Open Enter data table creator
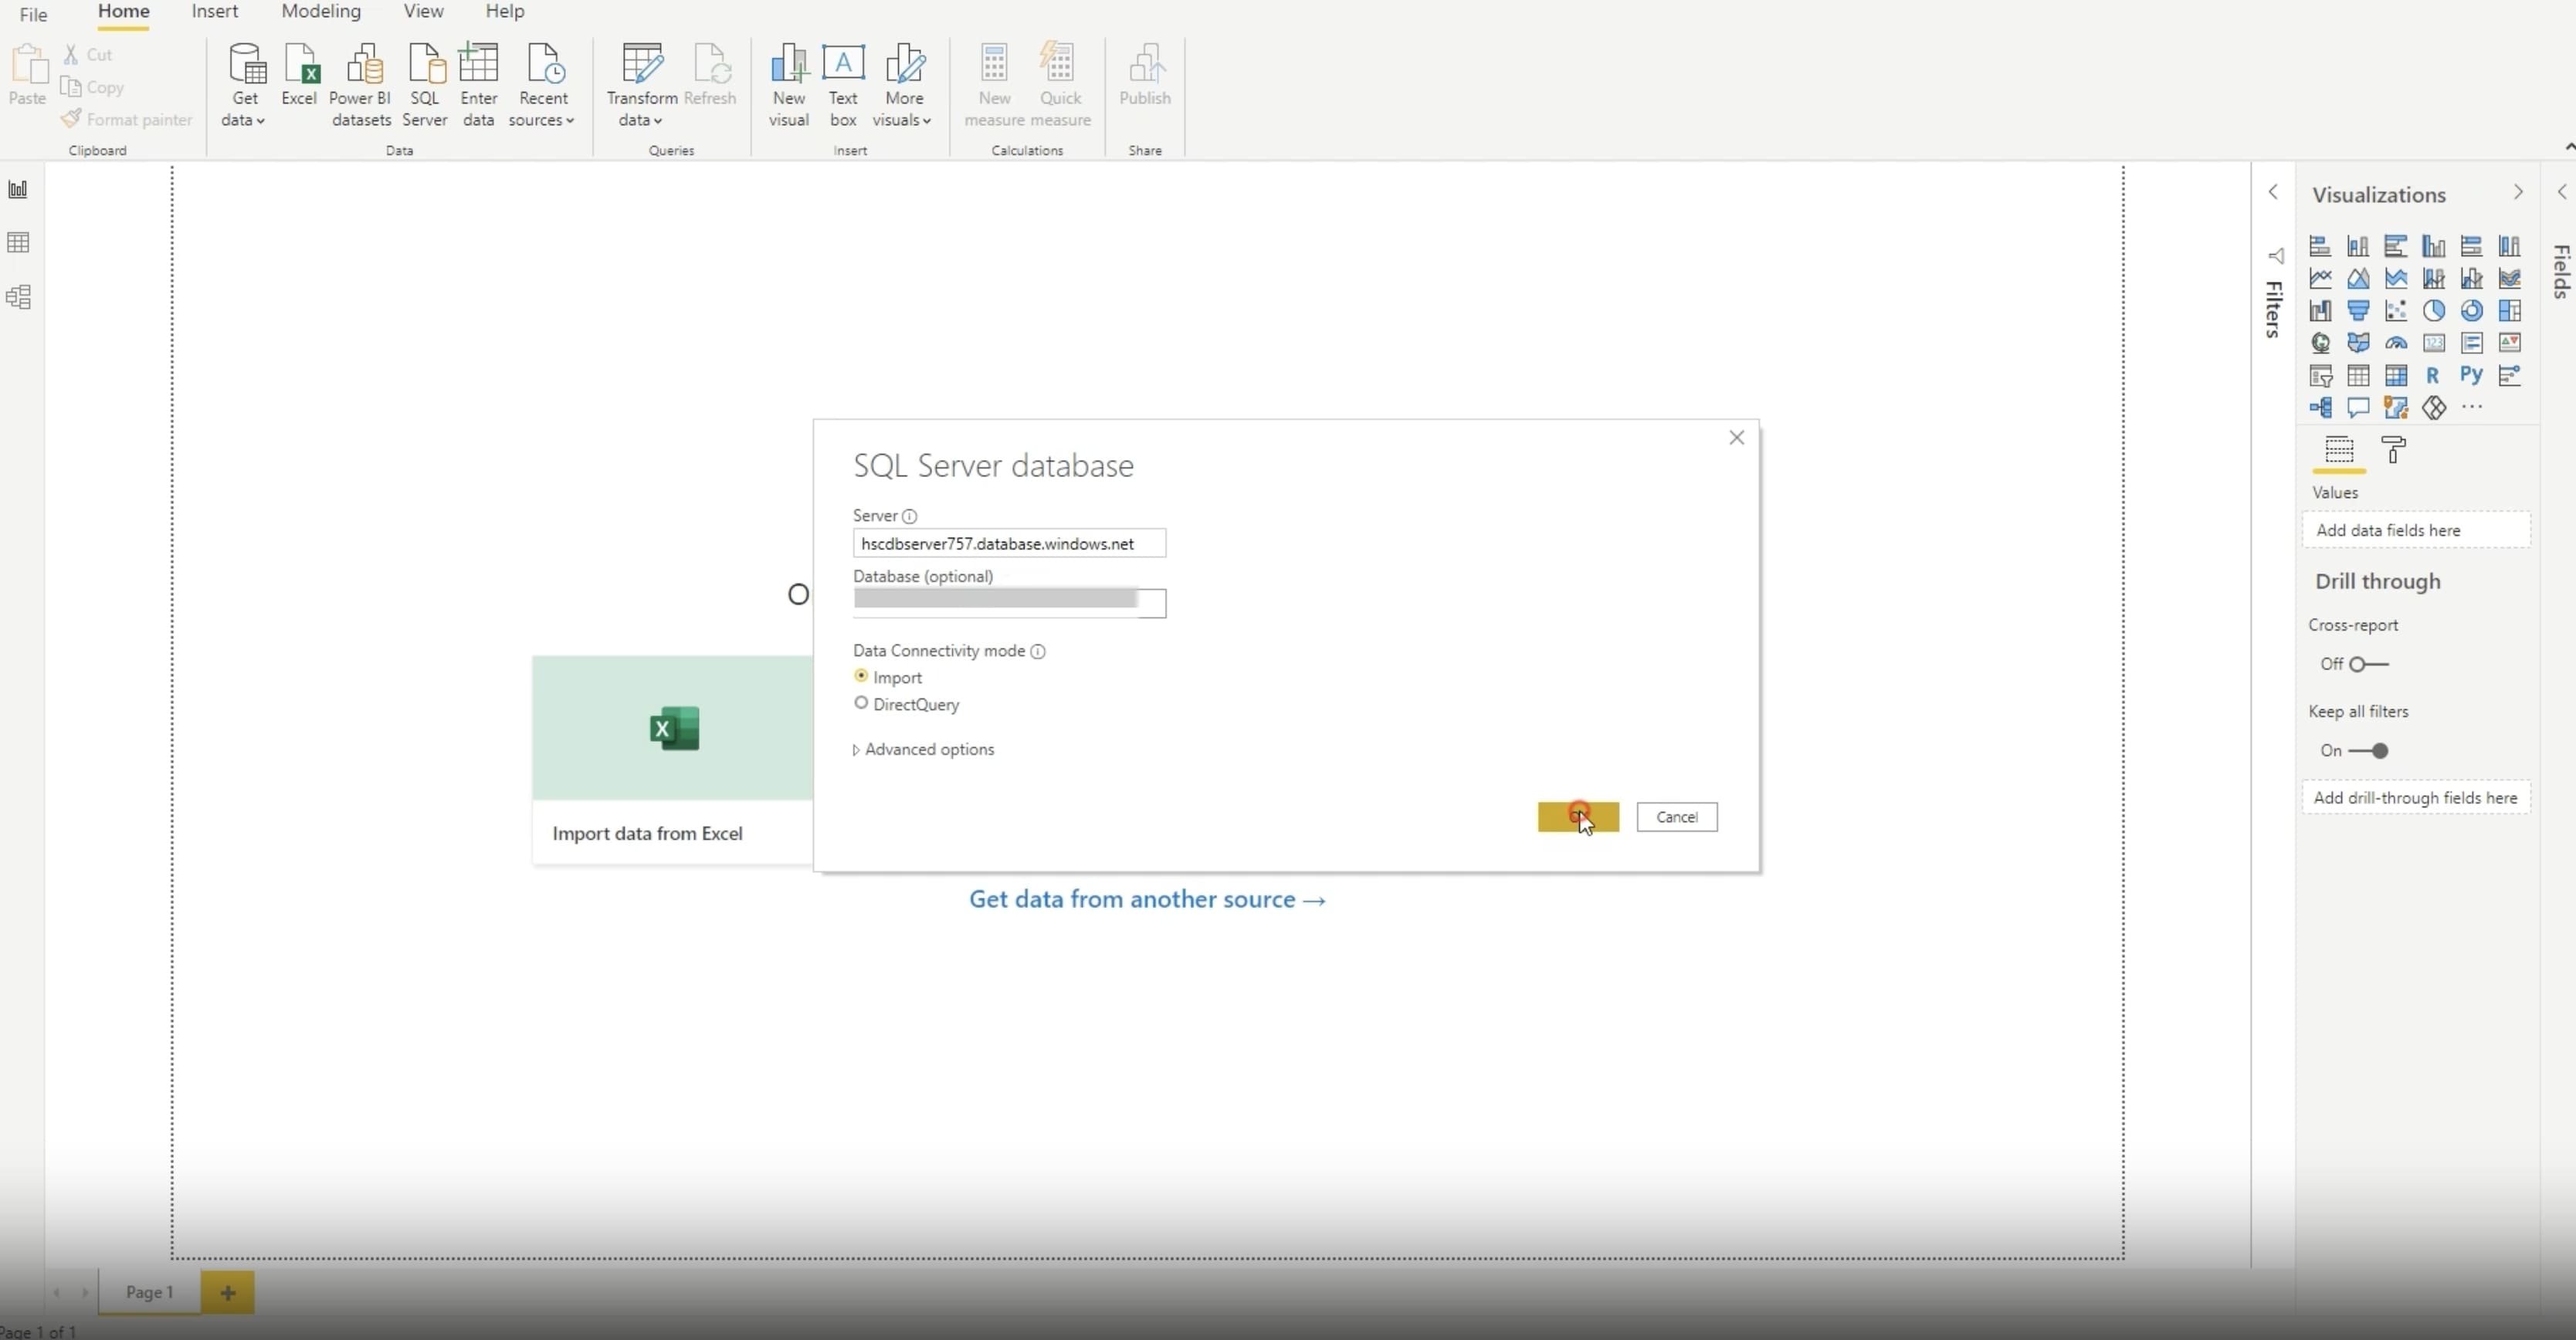 pos(478,85)
